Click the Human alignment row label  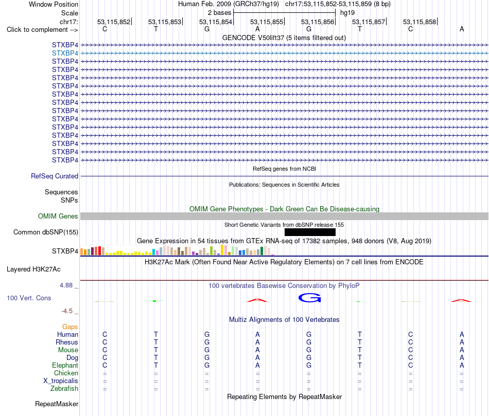67,334
